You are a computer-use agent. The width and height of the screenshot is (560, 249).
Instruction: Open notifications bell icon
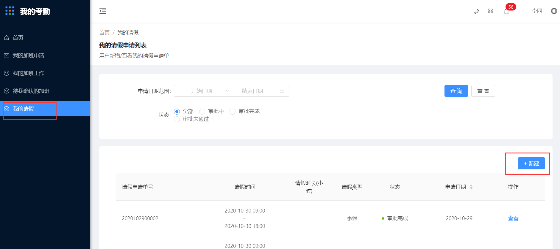click(506, 11)
